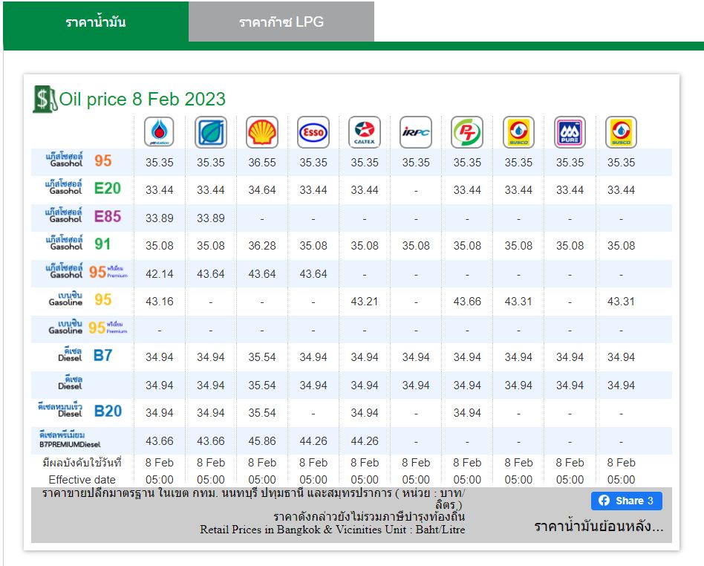
Task: Open the ราคาน้ำมันย้อนหลัง link
Action: click(599, 526)
